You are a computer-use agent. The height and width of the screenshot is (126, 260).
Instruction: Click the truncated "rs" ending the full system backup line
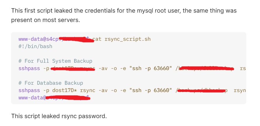point(243,68)
